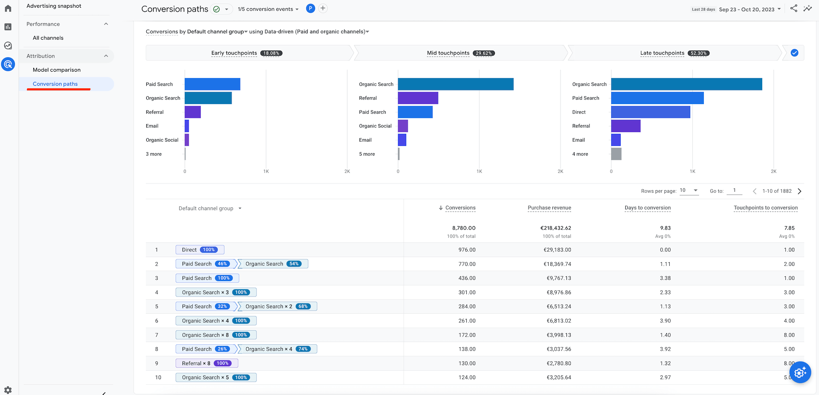The height and width of the screenshot is (395, 819).
Task: Click the green report status checkmark
Action: [x=217, y=9]
